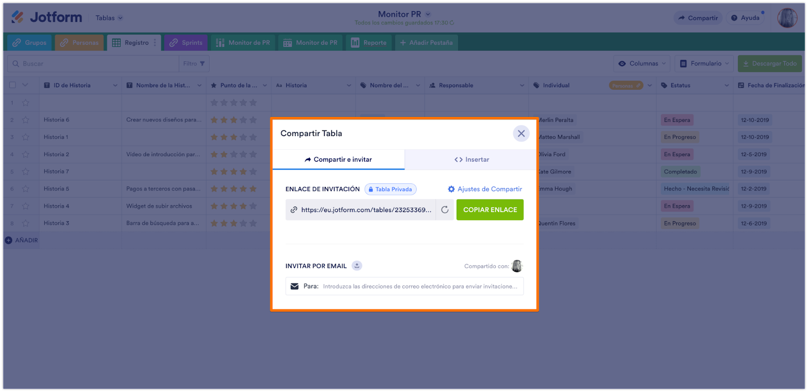Viewport: 808px width, 392px height.
Task: Open the Ayuda help button
Action: click(x=745, y=18)
